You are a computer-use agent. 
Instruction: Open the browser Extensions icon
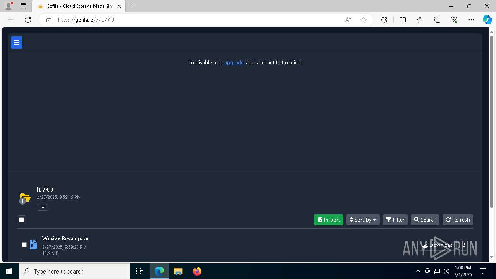[384, 20]
